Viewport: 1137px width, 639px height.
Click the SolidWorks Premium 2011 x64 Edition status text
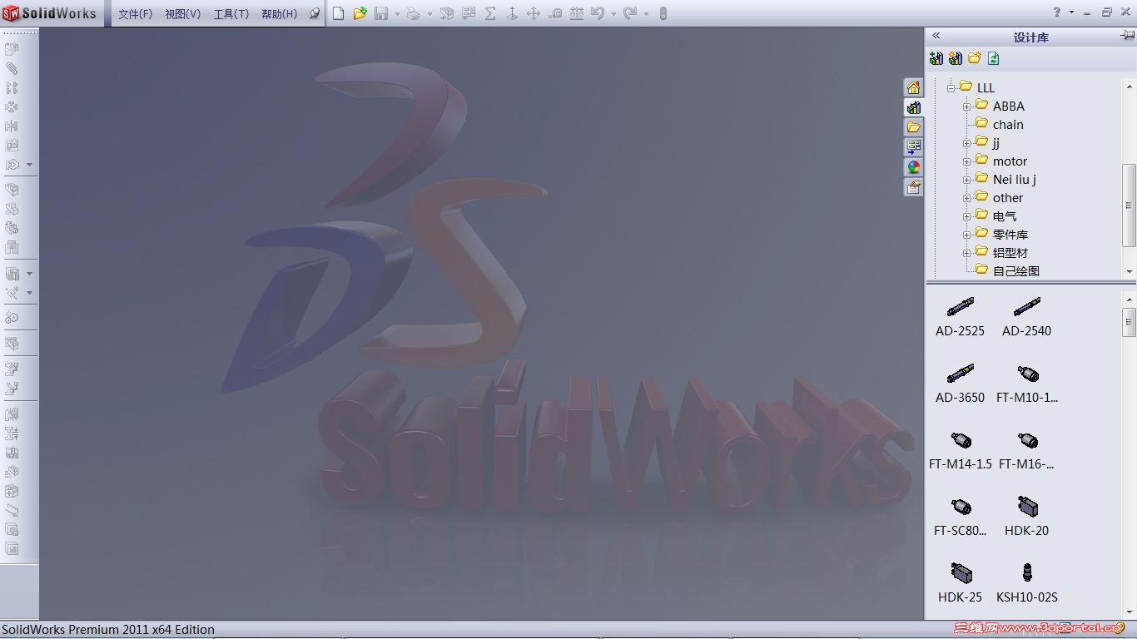pos(108,630)
